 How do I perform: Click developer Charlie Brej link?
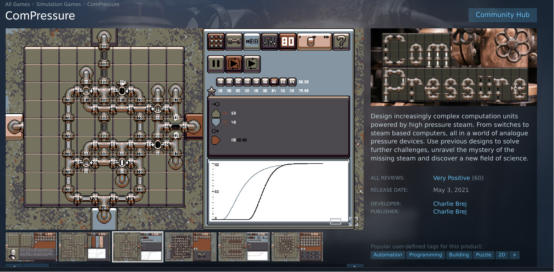[x=450, y=204]
